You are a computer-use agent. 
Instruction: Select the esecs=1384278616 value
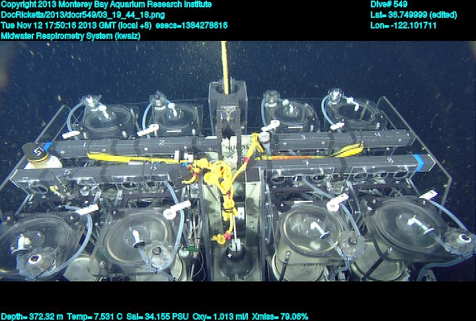click(192, 26)
